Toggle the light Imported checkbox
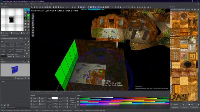This screenshot has width=200, height=112. 75,107
